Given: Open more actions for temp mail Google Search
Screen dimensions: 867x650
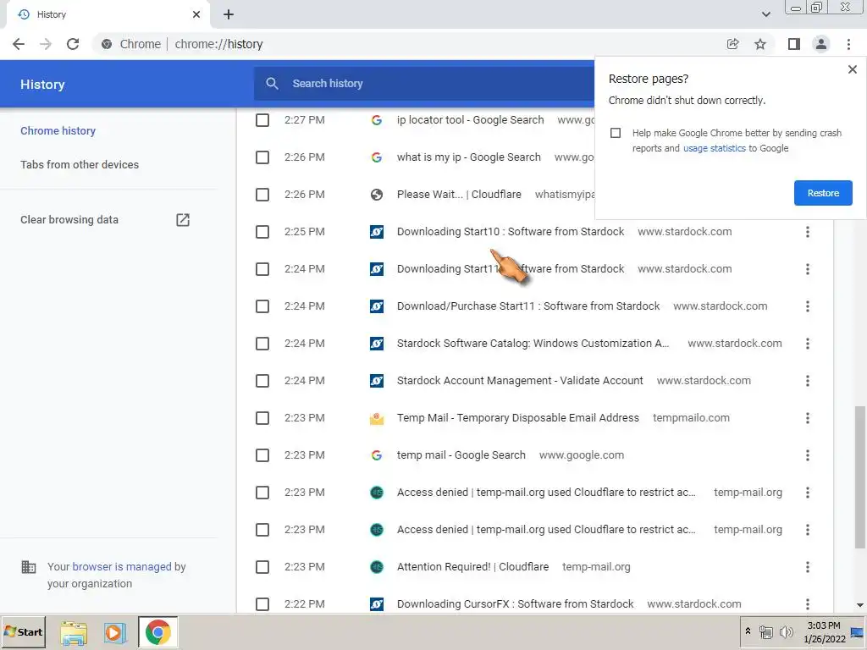Looking at the screenshot, I should click(807, 455).
